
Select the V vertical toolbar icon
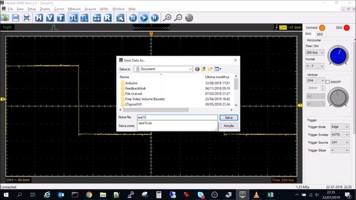click(x=50, y=18)
